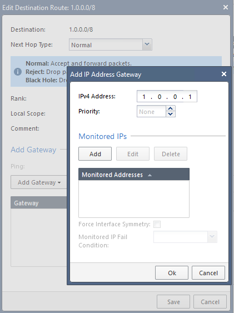Image resolution: width=234 pixels, height=313 pixels.
Task: Cancel the Edit Destination Route window
Action: pyautogui.click(x=210, y=302)
